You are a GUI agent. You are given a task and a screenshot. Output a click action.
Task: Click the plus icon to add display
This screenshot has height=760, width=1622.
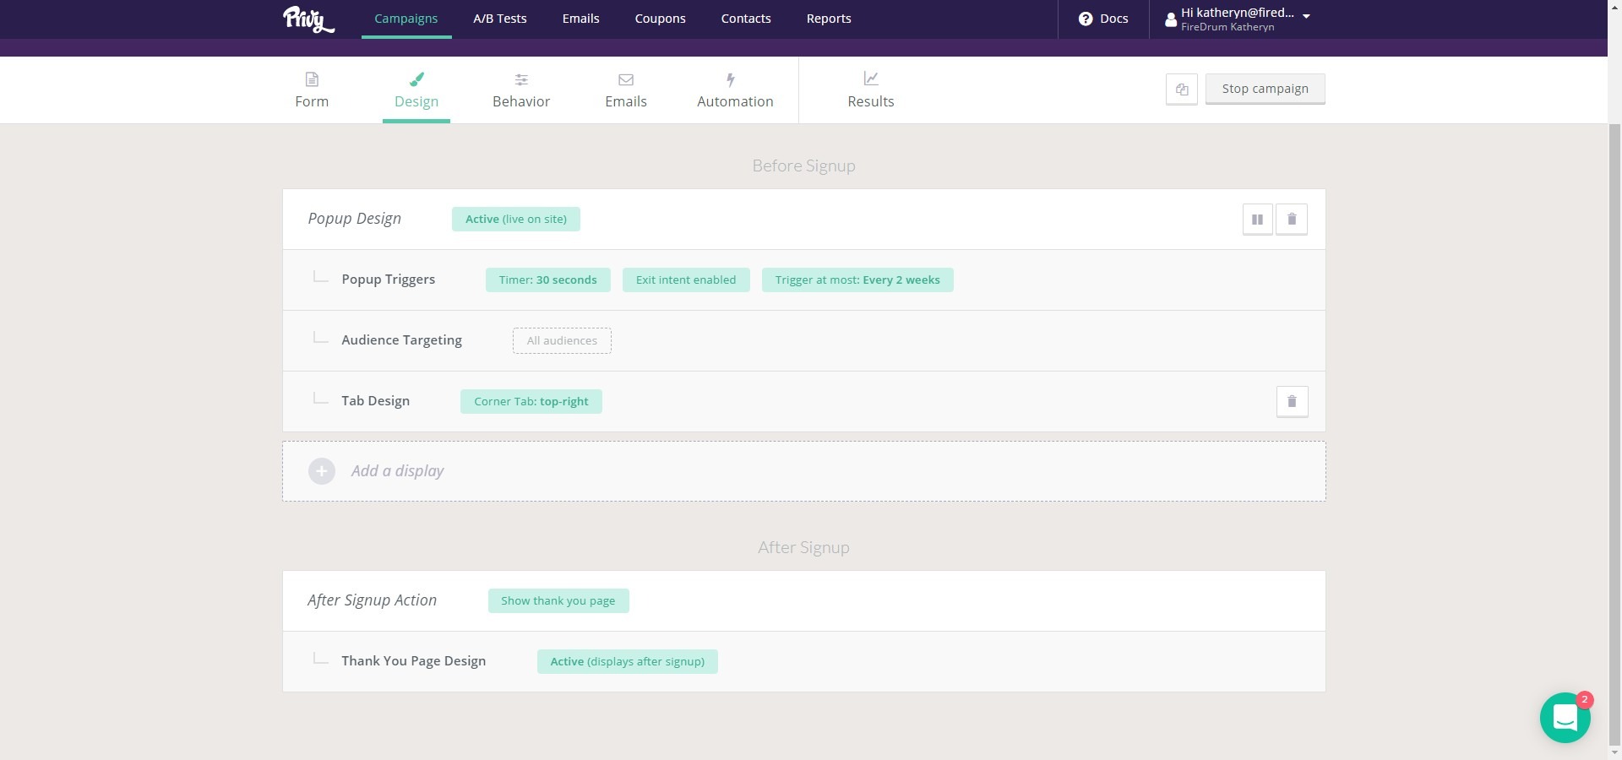(x=322, y=471)
